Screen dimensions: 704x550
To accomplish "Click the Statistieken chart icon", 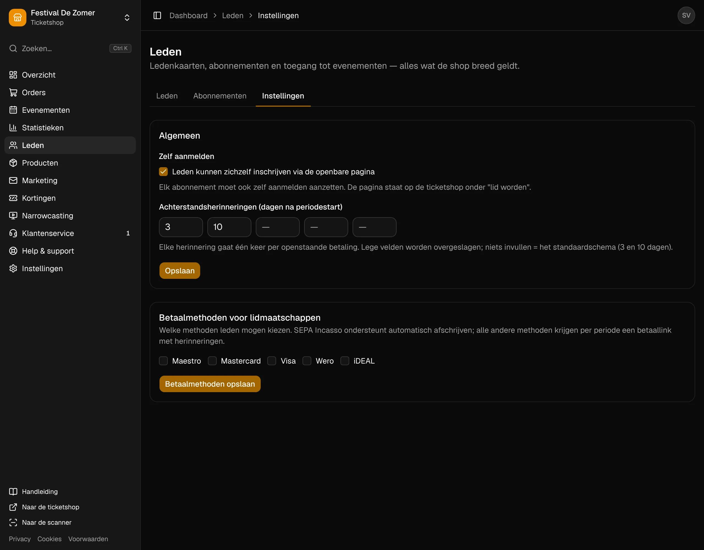I will (13, 128).
